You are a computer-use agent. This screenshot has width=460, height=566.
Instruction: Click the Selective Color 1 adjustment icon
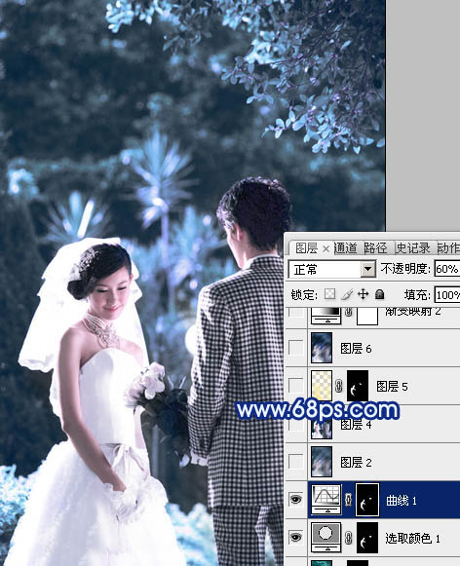click(326, 538)
